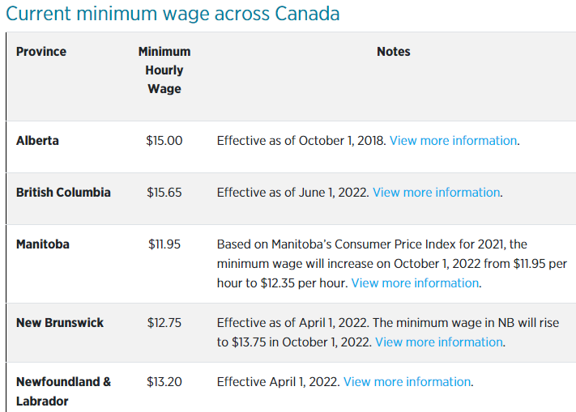This screenshot has height=412, width=576.
Task: Click the Province column header
Action: [41, 51]
